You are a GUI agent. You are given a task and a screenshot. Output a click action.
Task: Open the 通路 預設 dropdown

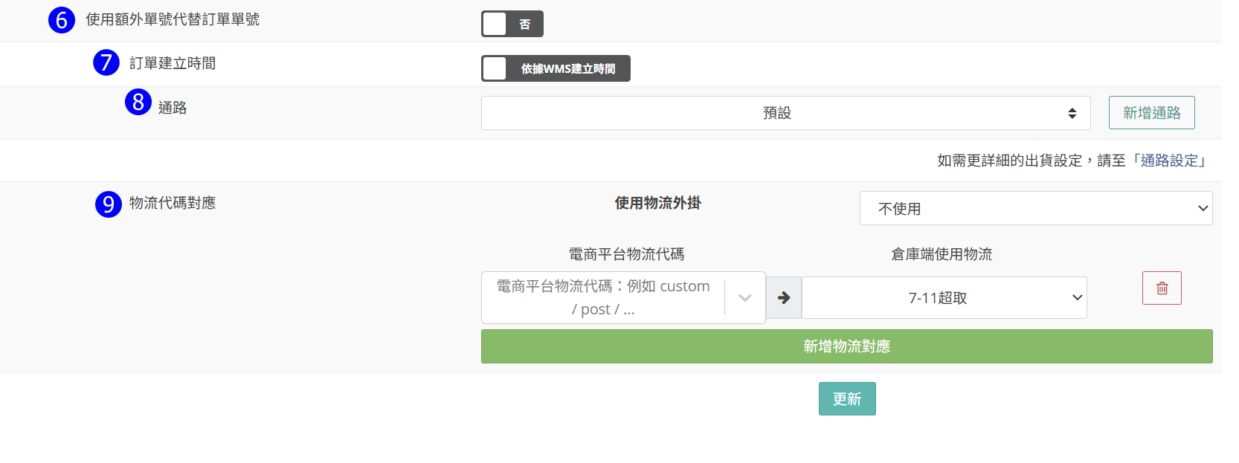785,113
